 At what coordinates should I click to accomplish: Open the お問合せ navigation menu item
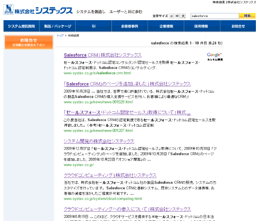point(238,26)
